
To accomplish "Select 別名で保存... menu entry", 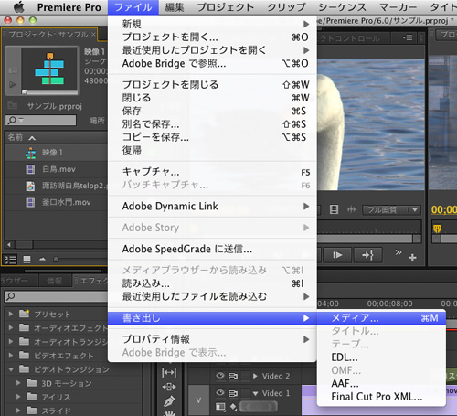I will (212, 124).
